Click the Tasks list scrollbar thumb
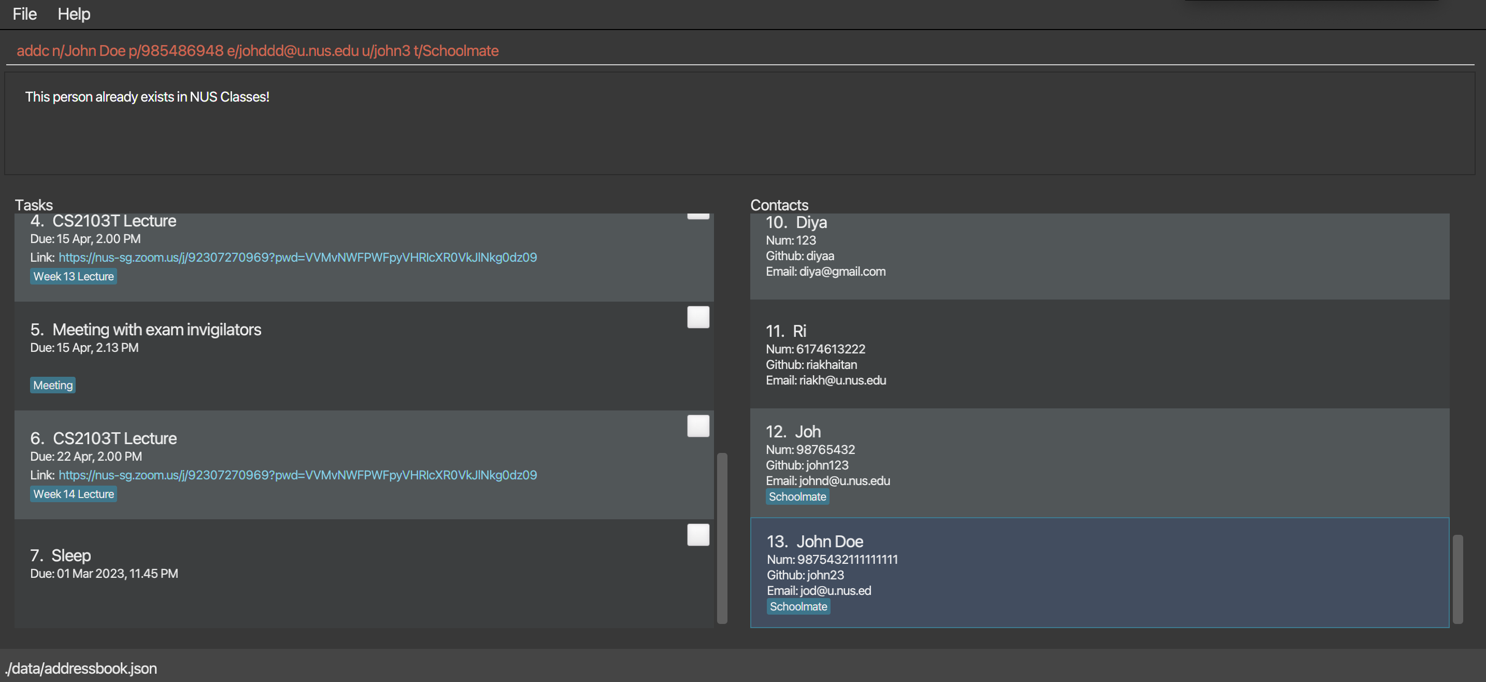 click(722, 538)
